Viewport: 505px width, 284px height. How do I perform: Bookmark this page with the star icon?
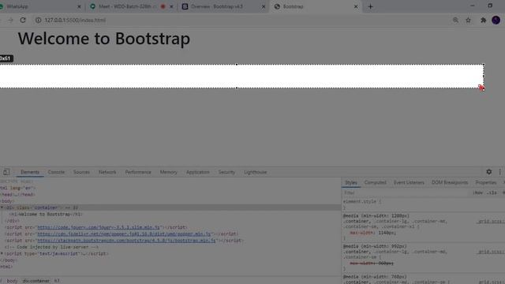[x=468, y=20]
